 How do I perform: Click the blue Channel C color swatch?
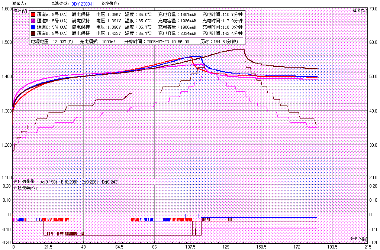click(33, 27)
